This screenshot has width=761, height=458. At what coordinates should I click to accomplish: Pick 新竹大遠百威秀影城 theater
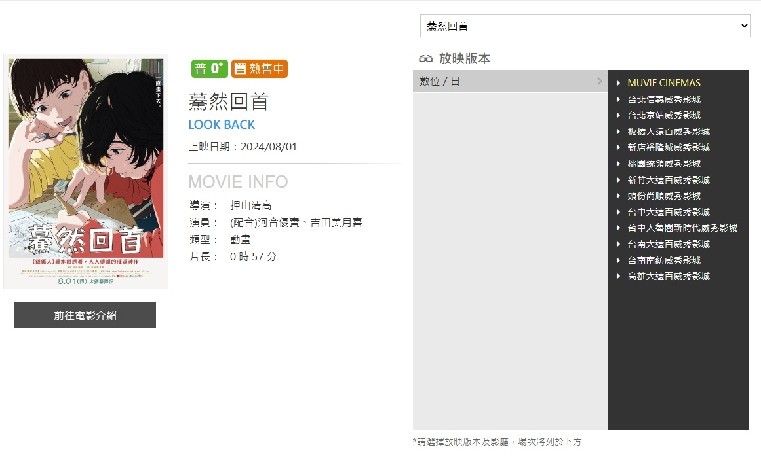(669, 180)
